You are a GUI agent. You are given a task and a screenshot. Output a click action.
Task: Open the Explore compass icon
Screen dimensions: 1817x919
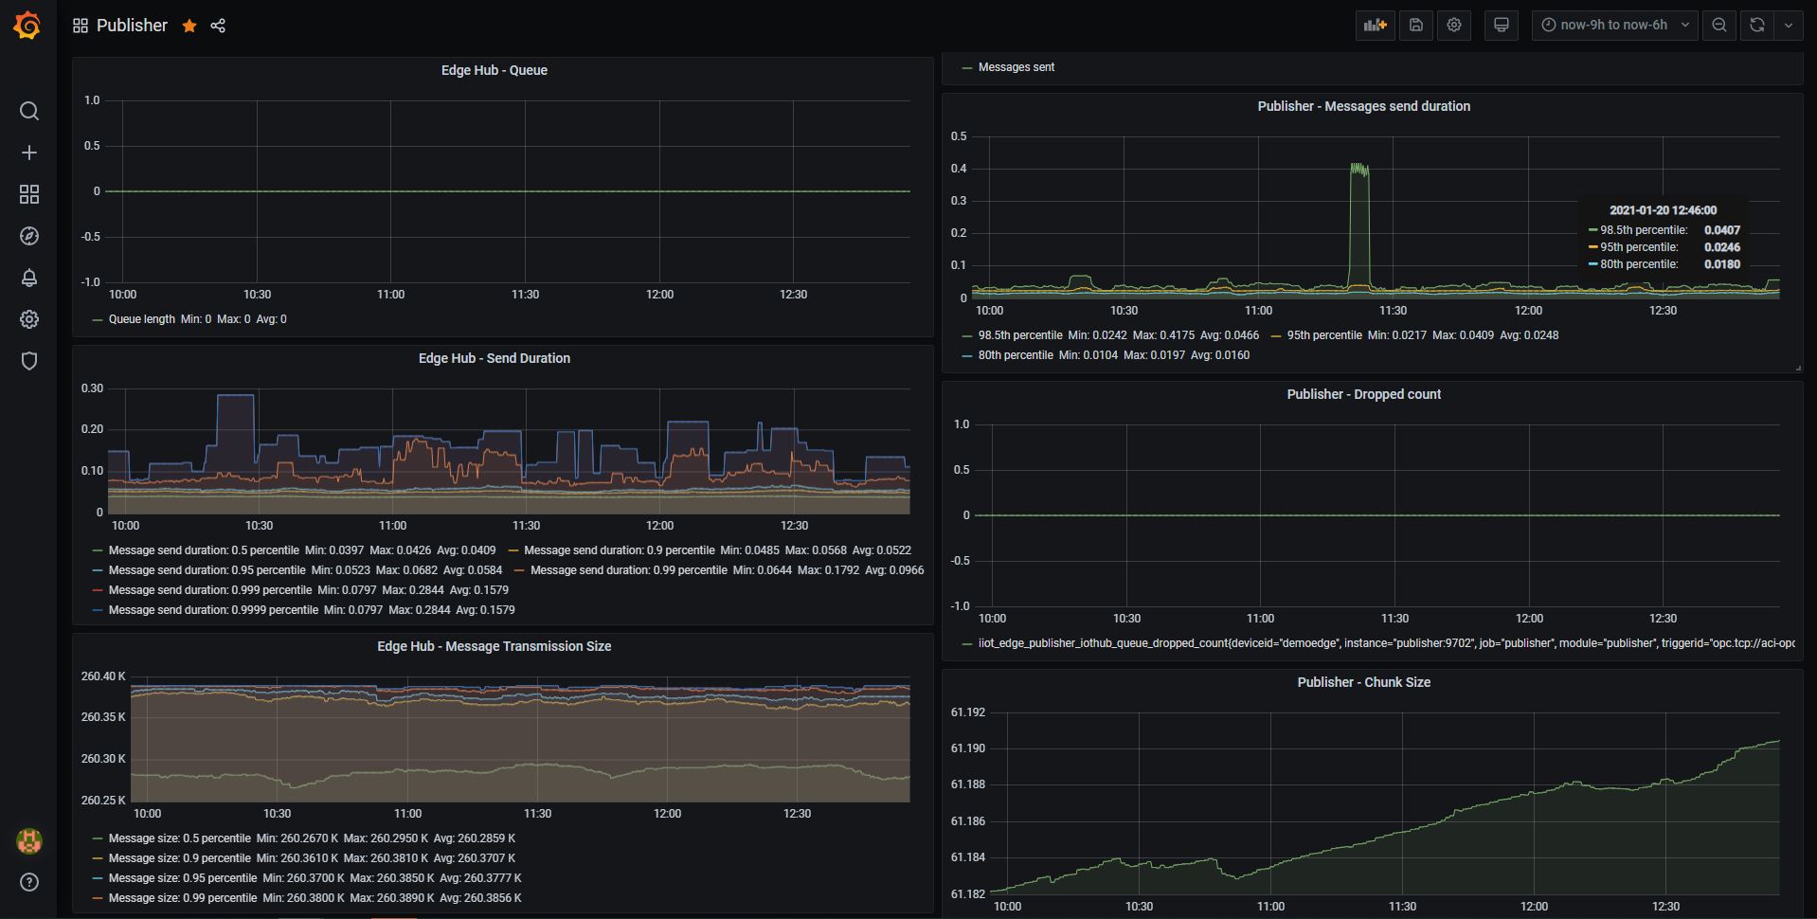coord(29,236)
